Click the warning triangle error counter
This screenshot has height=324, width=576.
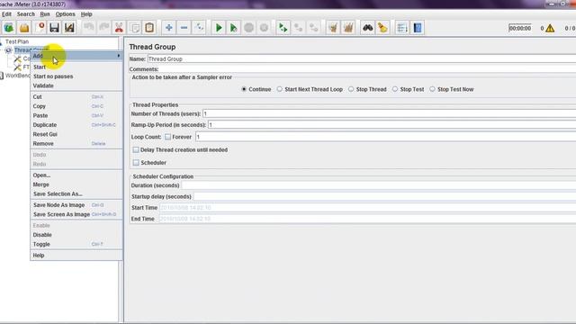(550, 28)
